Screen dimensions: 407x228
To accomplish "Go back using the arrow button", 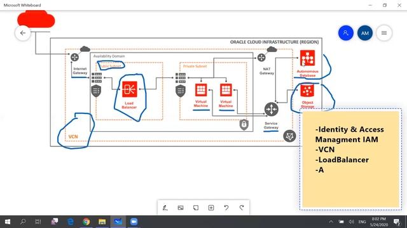I will (23, 33).
